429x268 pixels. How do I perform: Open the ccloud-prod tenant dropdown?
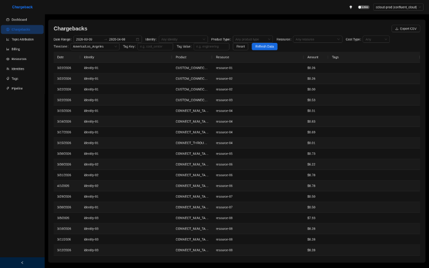(398, 7)
